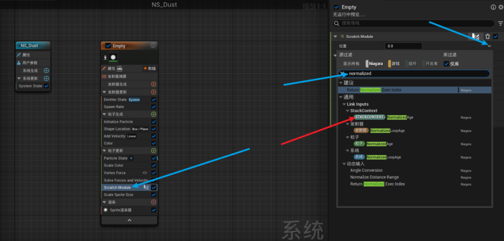Open the stack filter options icon

[x=500, y=23]
